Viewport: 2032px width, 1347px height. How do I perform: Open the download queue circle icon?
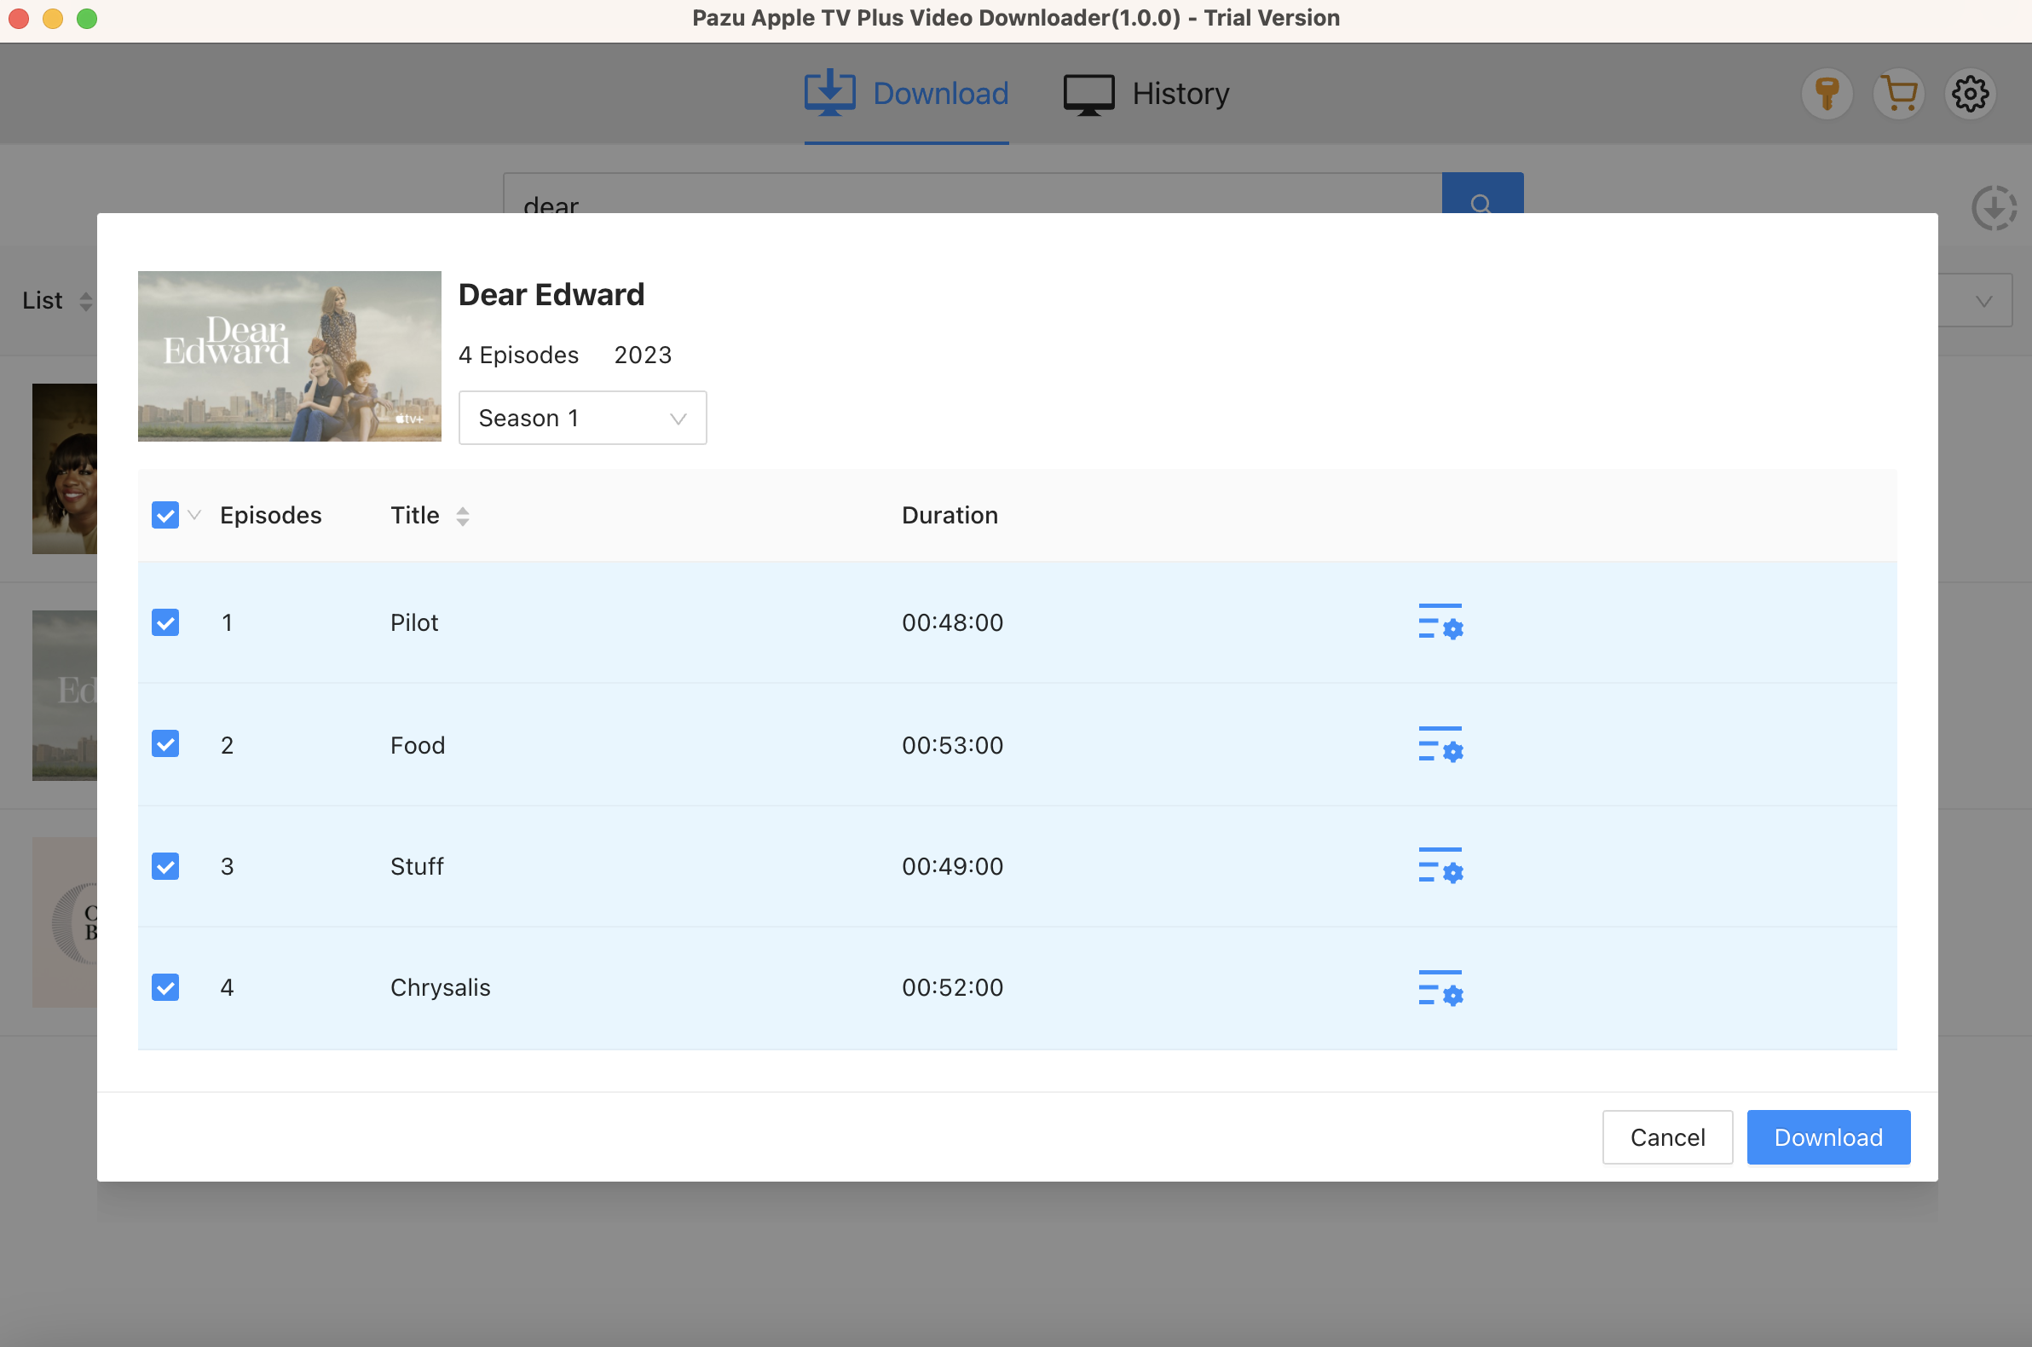click(1994, 208)
